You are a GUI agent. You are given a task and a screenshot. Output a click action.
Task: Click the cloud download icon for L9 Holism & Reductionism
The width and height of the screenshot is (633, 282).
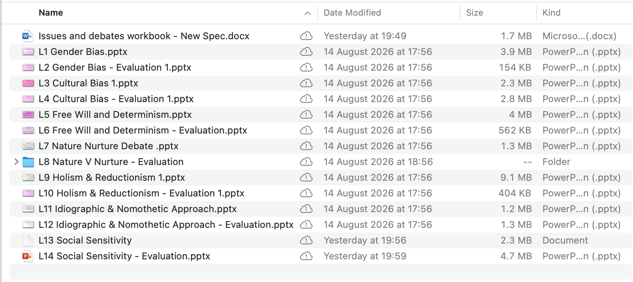[306, 177]
